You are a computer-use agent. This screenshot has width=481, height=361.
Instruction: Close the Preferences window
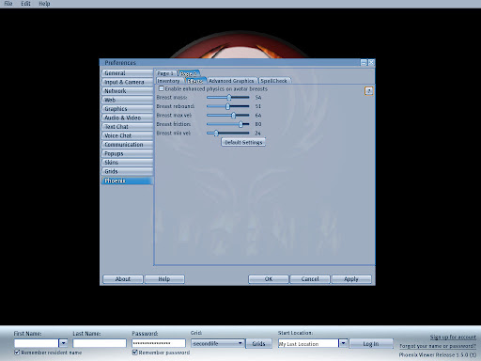click(371, 63)
